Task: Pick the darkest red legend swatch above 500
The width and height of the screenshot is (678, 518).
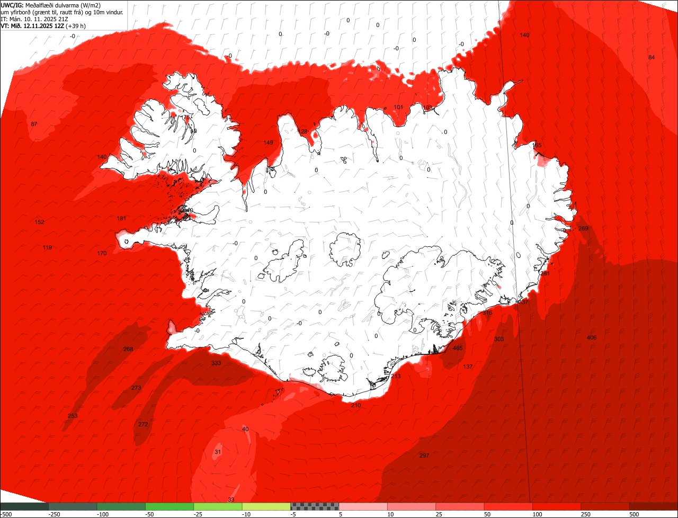Action: [x=654, y=506]
